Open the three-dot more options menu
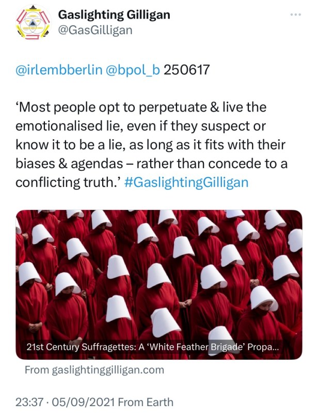The width and height of the screenshot is (318, 418). 296,14
